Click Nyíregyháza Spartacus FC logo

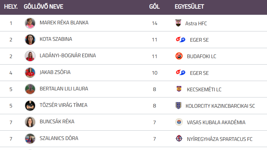179,139
